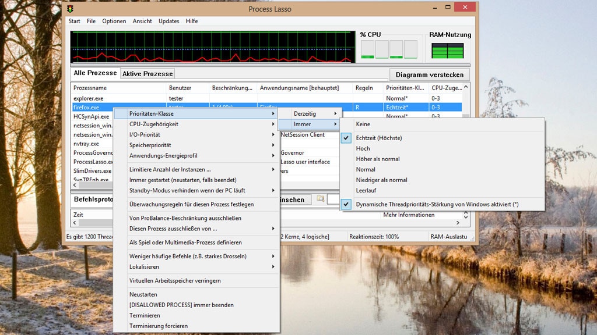This screenshot has width=597, height=335.
Task: Click the Diagramm verstecken button
Action: click(429, 74)
